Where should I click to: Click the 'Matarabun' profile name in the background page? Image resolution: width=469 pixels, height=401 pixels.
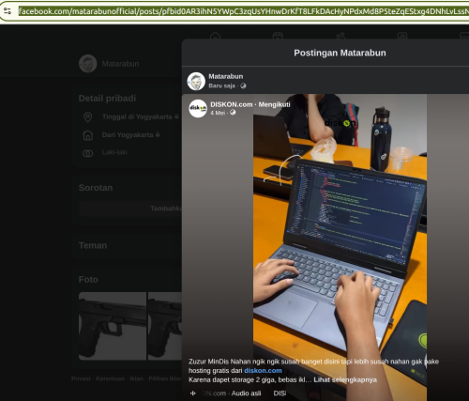(120, 64)
